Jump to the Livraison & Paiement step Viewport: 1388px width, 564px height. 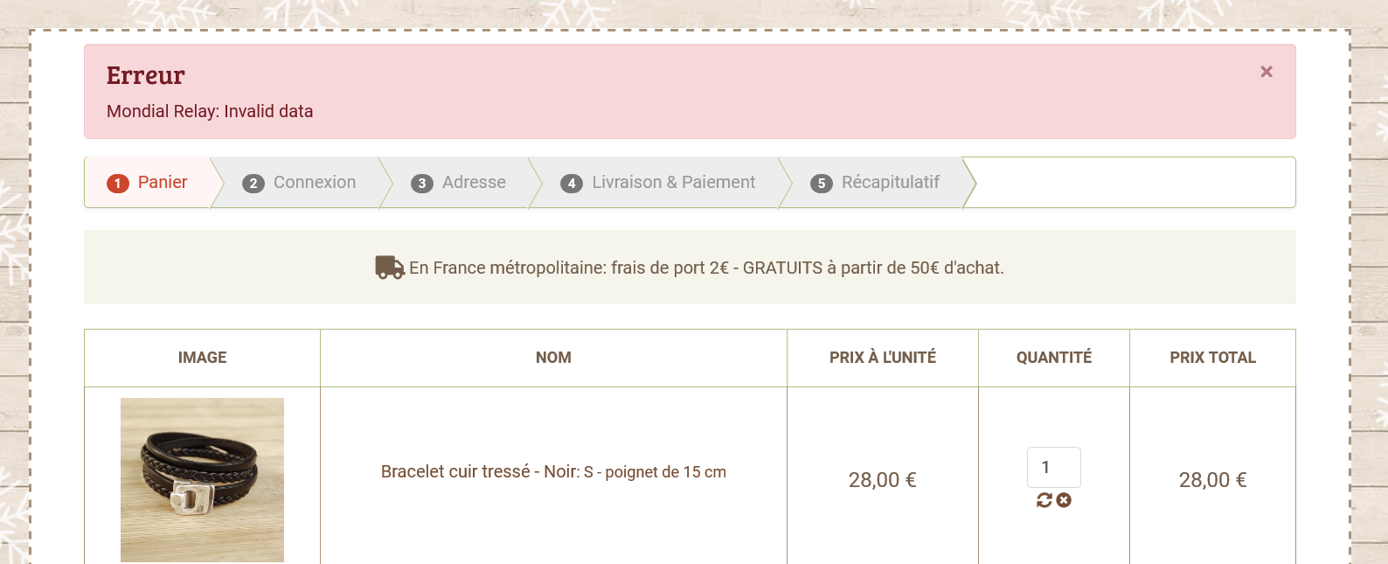pos(658,183)
